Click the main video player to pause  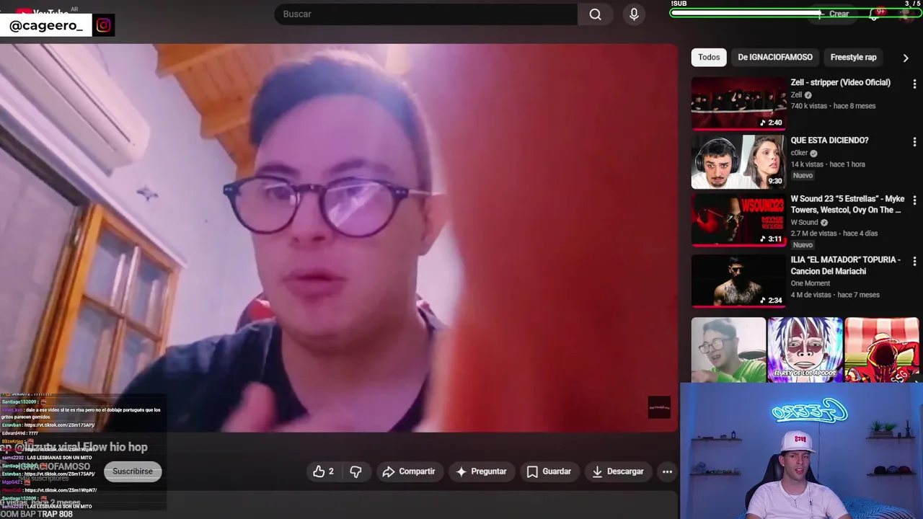pos(338,238)
